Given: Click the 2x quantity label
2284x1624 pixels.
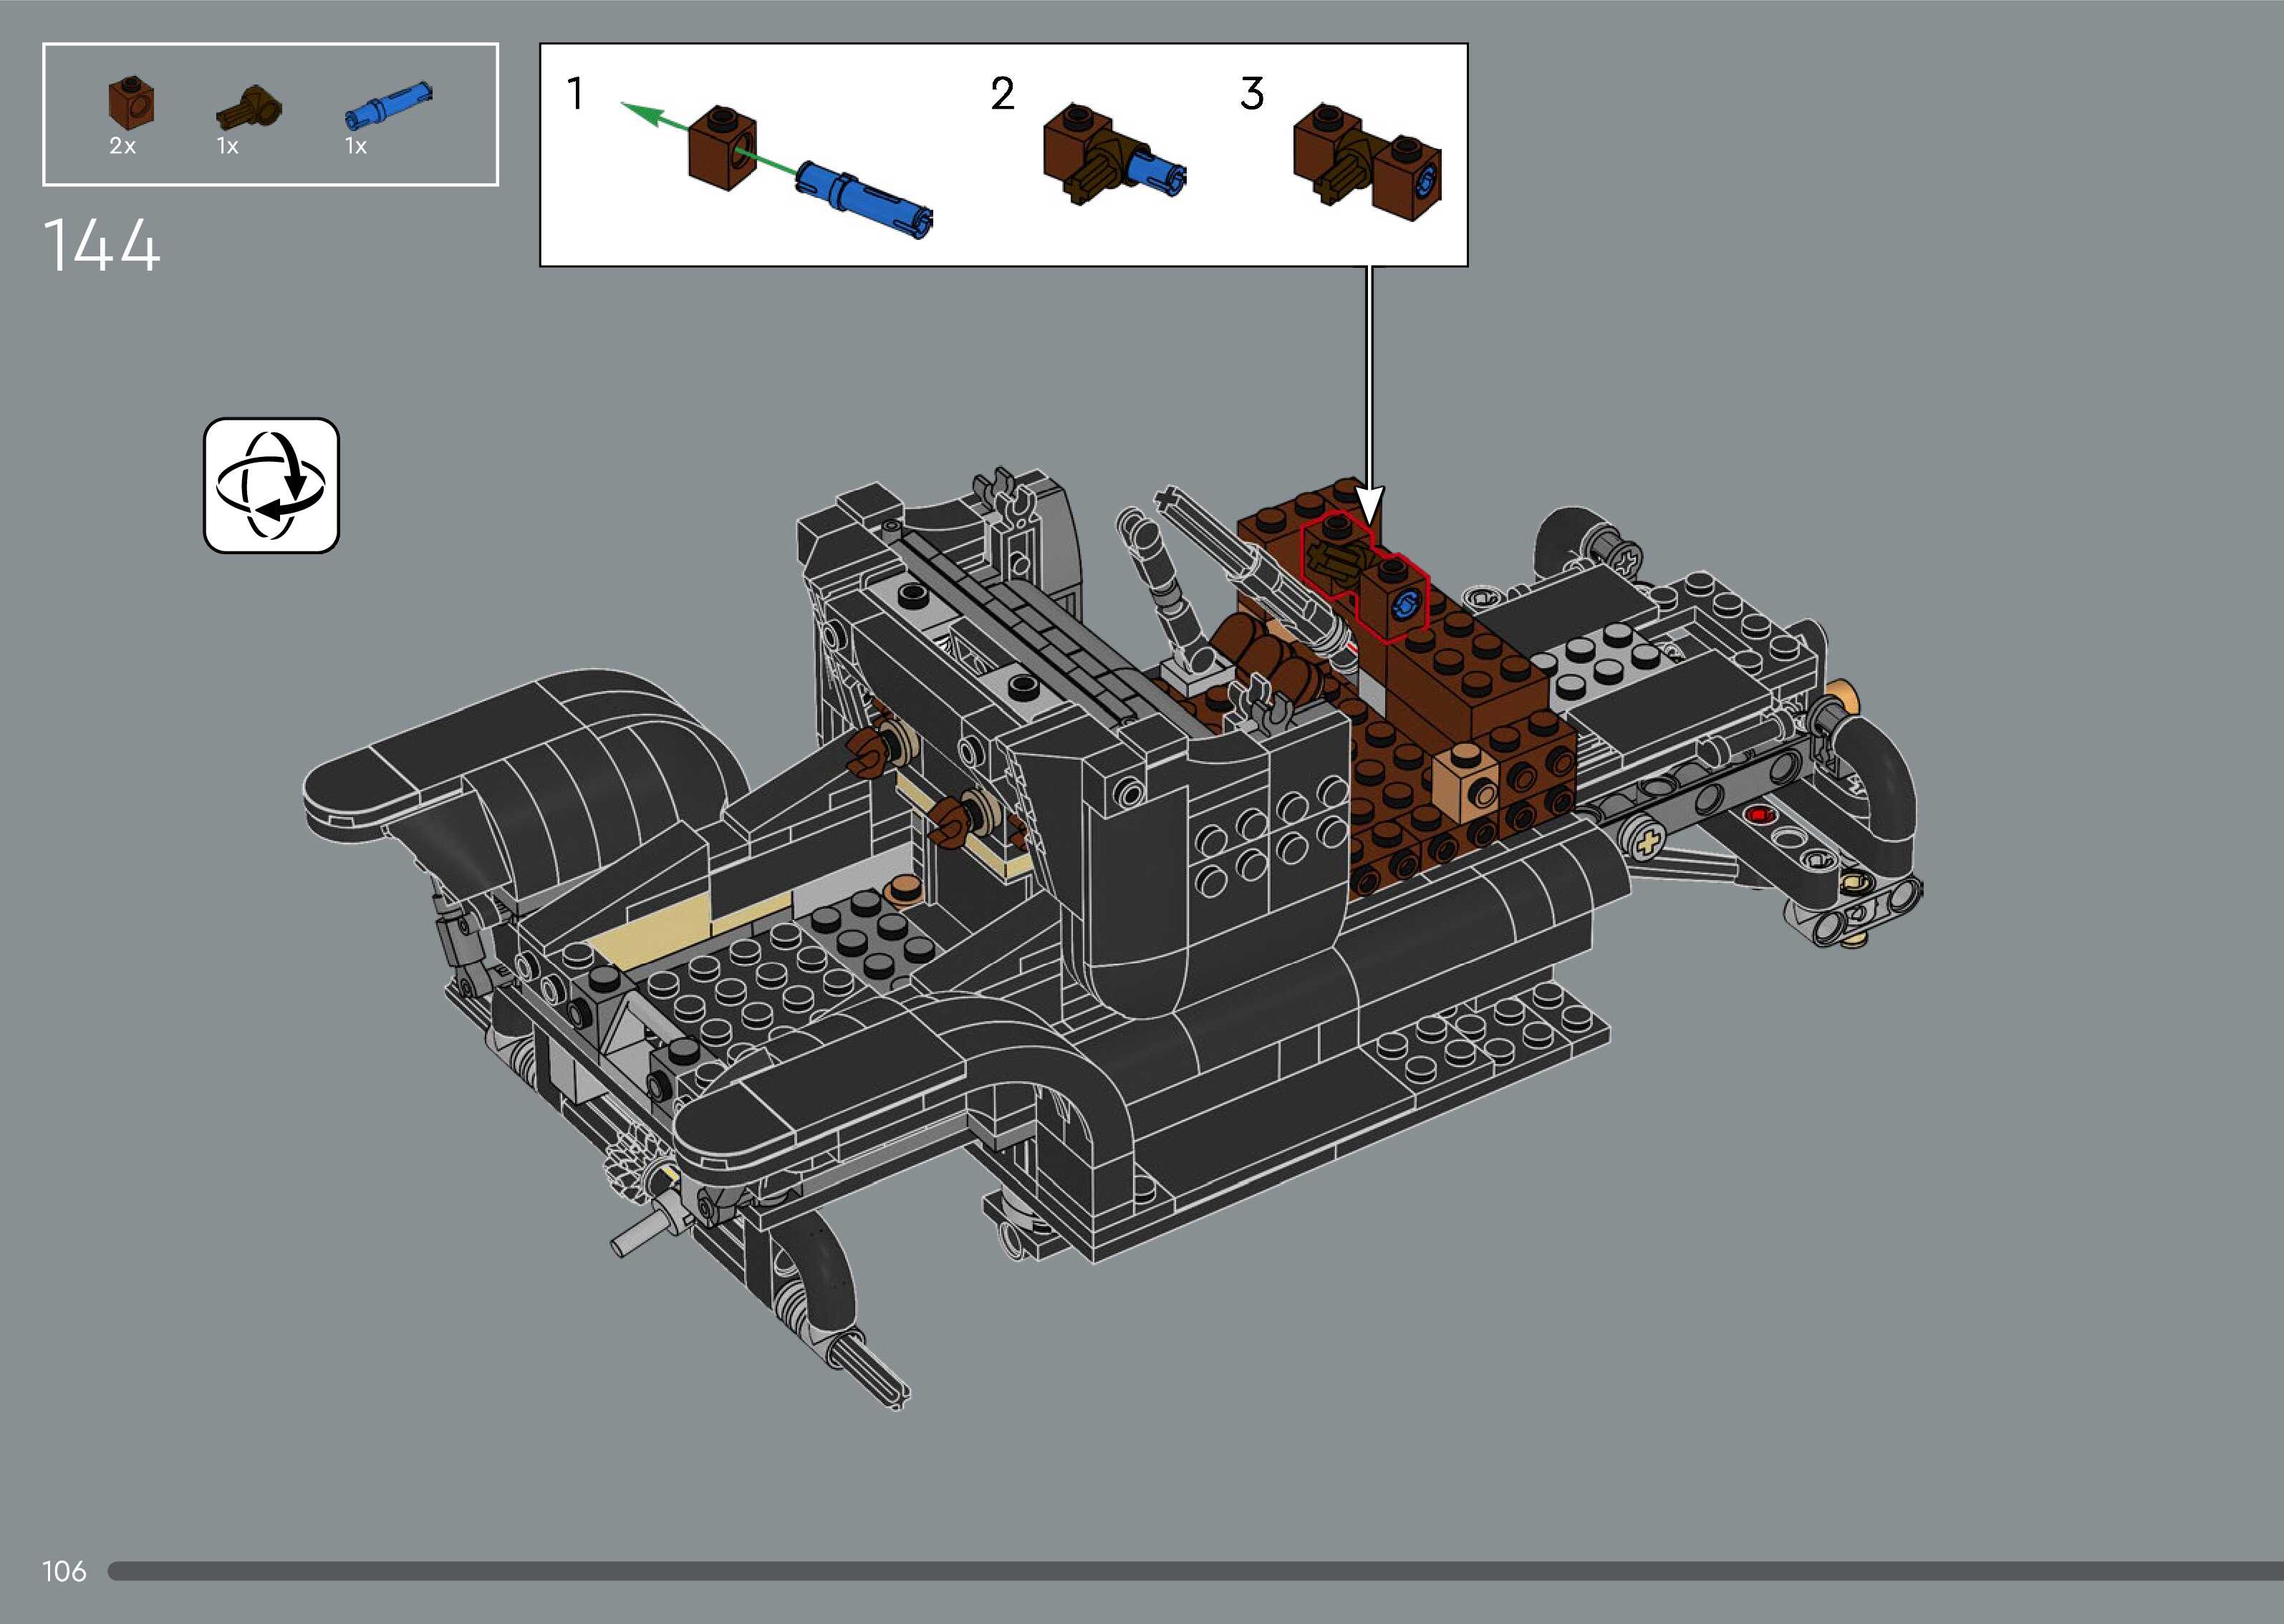Looking at the screenshot, I should (122, 147).
